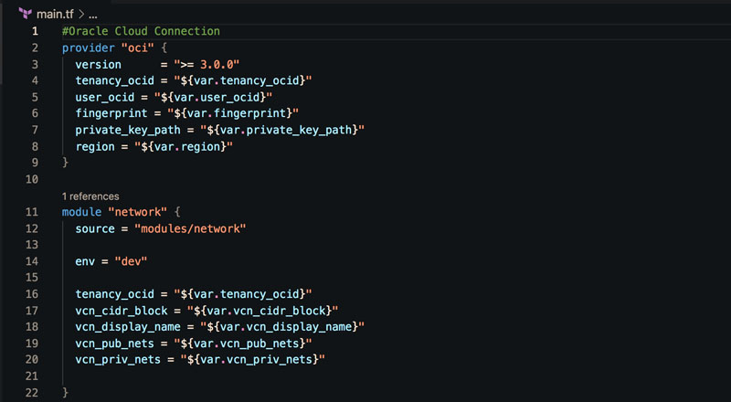This screenshot has width=731, height=402.
Task: Expand the breadcrumb ellipsis symbol list
Action: click(x=91, y=14)
